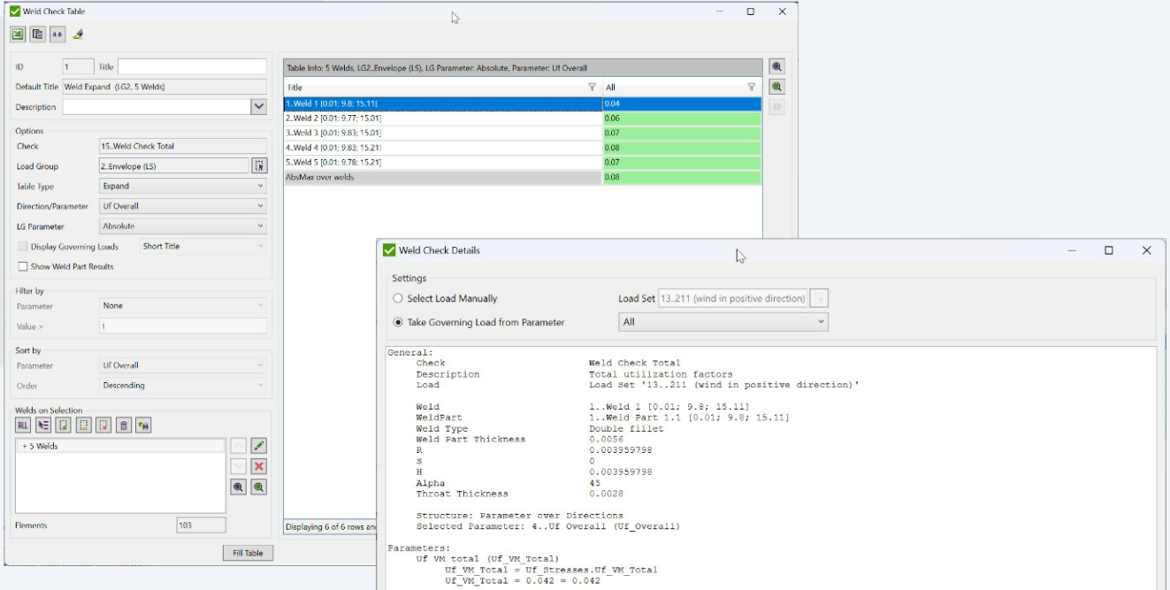1170x590 pixels.
Task: Choose the Select Load Manually radio option
Action: tap(399, 298)
